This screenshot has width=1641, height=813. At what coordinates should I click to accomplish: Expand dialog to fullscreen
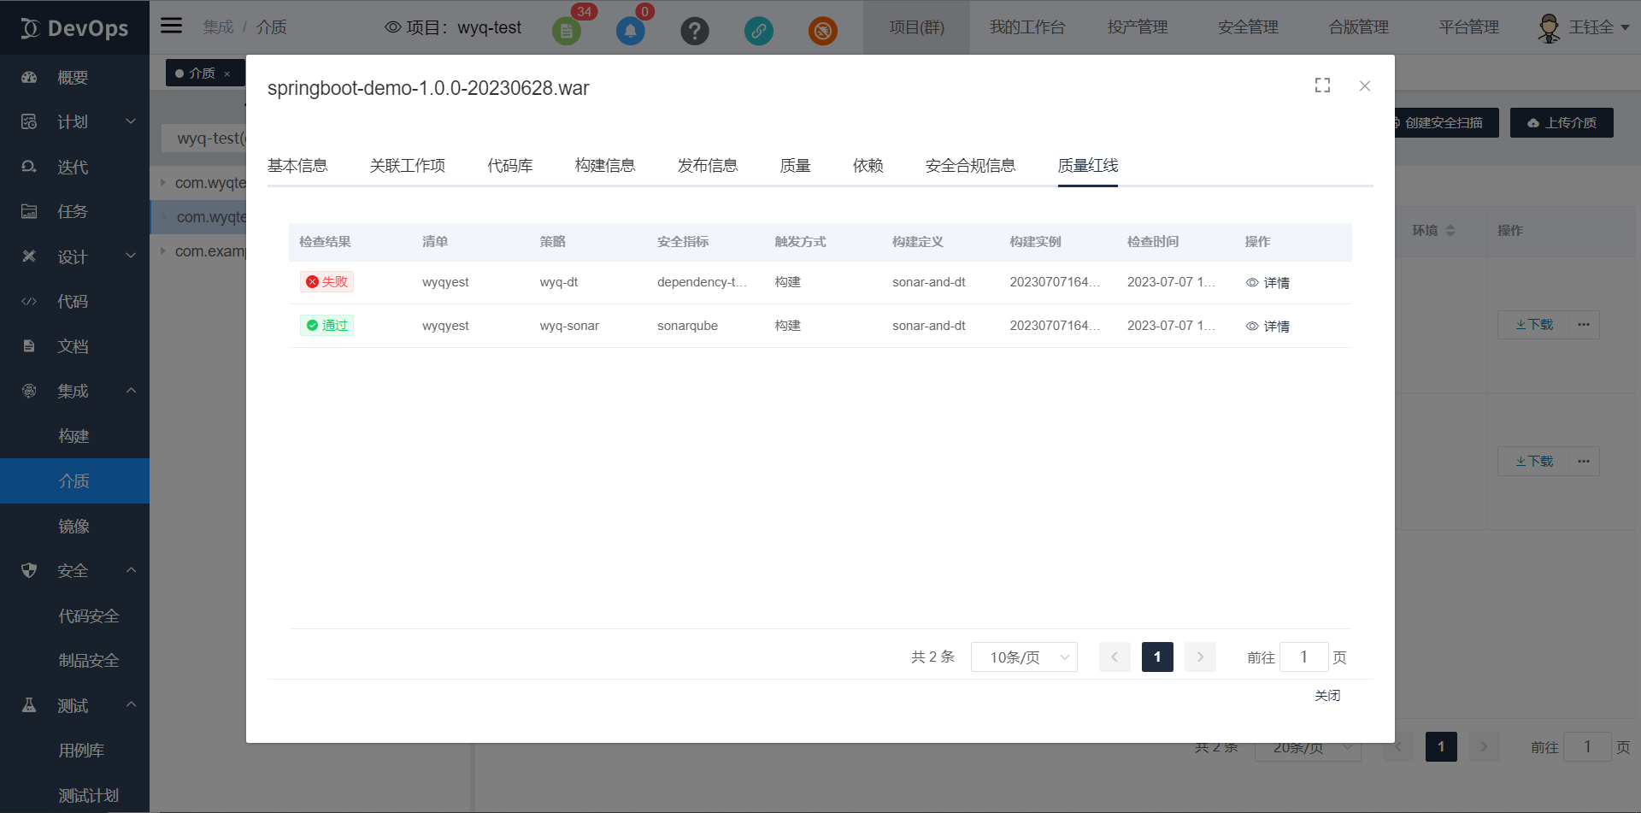[1322, 85]
